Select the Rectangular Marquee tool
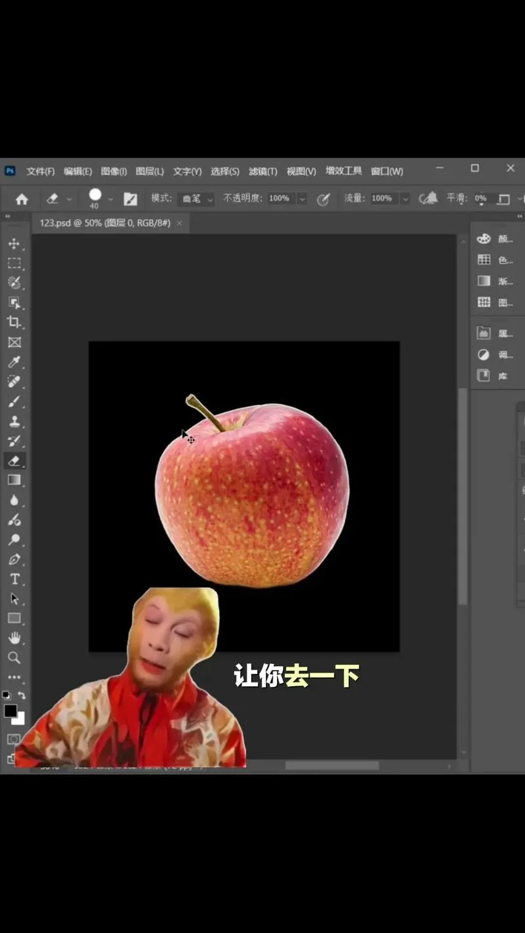Image resolution: width=525 pixels, height=933 pixels. 14,263
